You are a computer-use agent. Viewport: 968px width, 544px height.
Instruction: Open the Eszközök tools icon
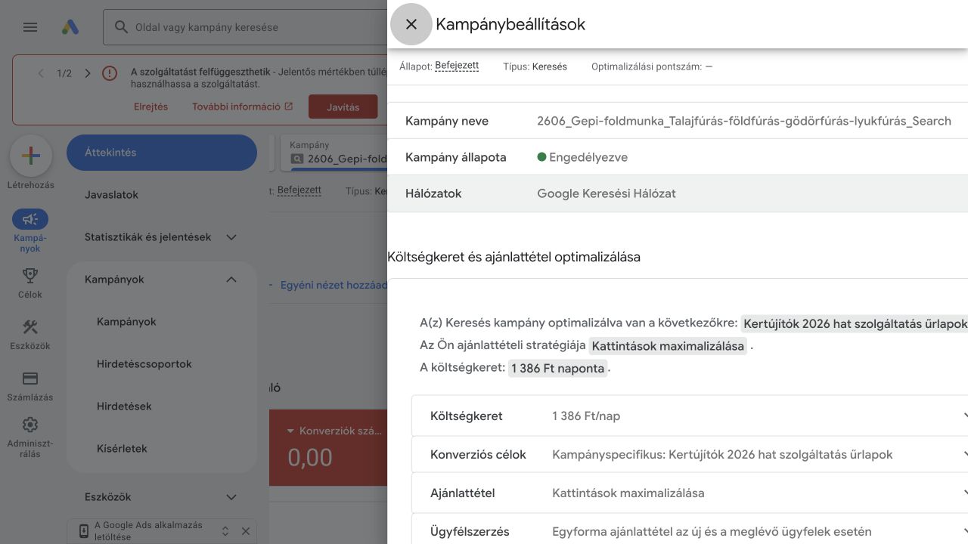tap(30, 327)
